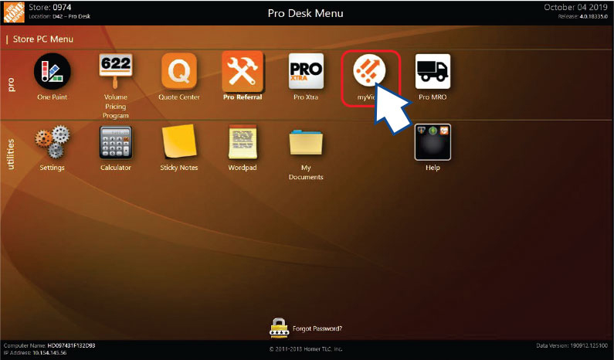Viewport: 614px width, 360px height.
Task: Click the Pro Desk Menu title
Action: click(305, 13)
